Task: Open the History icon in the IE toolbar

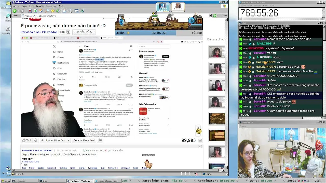Action: [58, 11]
